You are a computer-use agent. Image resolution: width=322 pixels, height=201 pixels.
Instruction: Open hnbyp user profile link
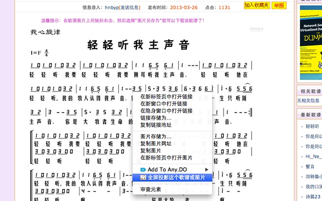coord(112,8)
